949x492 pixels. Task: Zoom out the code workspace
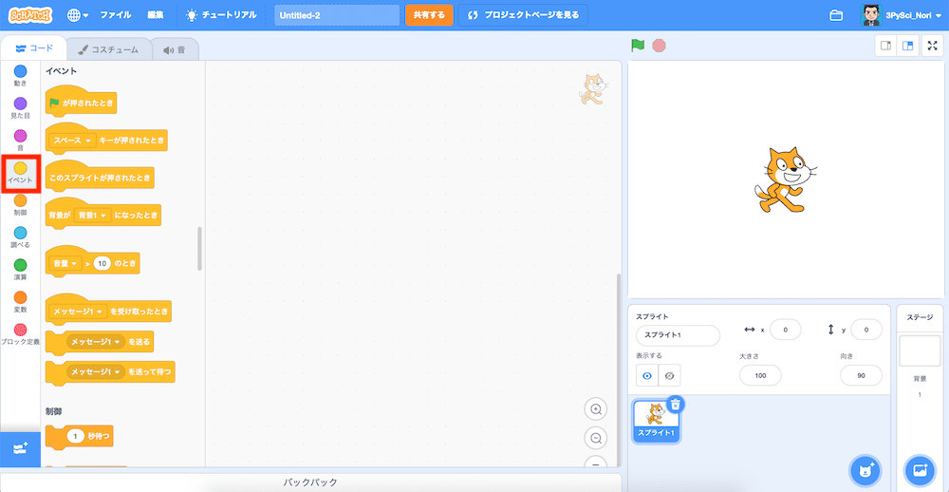(x=596, y=438)
